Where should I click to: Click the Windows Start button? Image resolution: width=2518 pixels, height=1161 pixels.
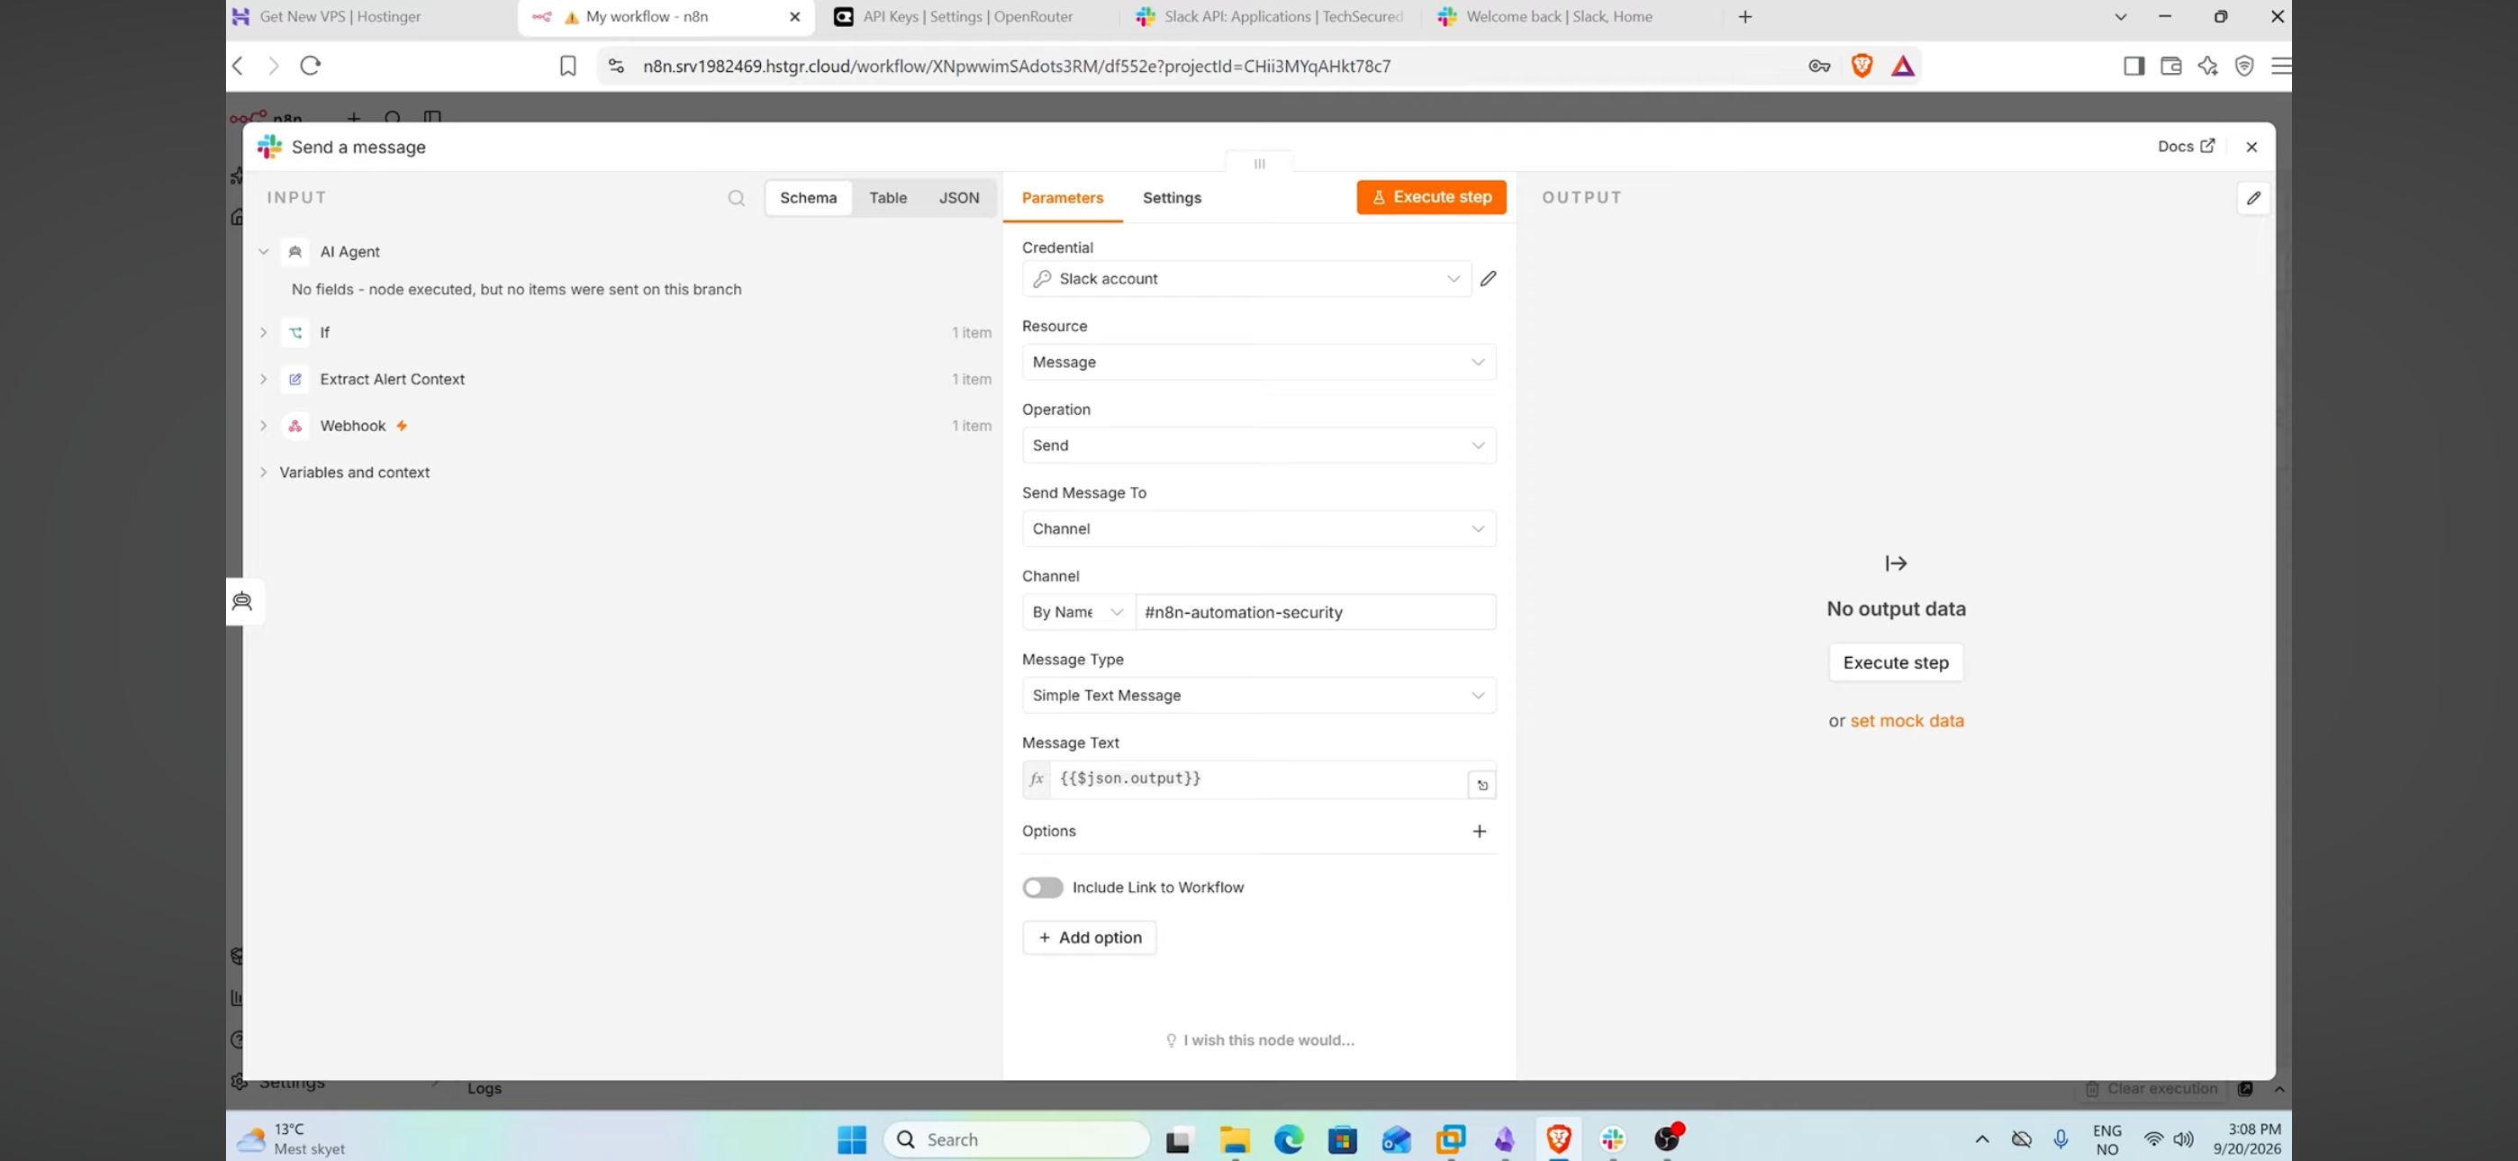[x=851, y=1138]
